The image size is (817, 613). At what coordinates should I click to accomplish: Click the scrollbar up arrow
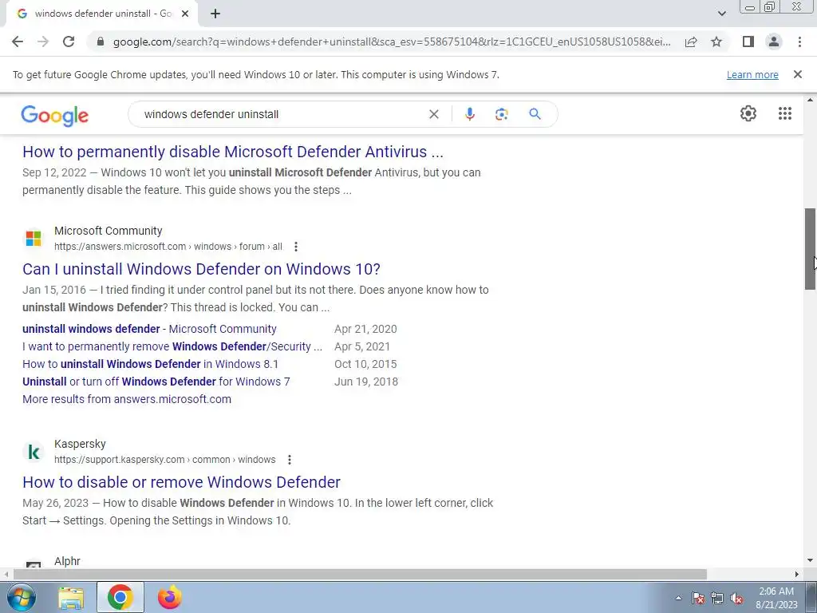[810, 100]
